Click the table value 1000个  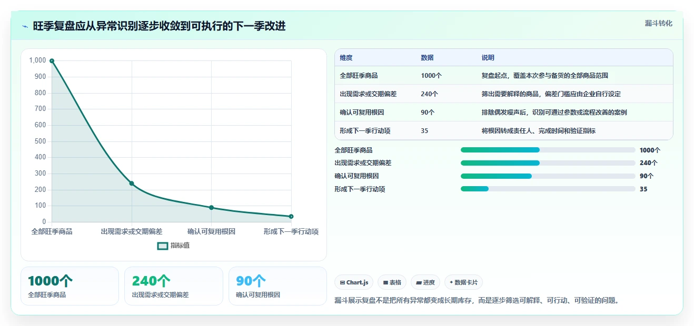click(x=431, y=76)
